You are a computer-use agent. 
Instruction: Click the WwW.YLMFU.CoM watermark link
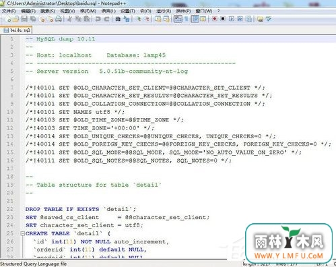(x=289, y=256)
